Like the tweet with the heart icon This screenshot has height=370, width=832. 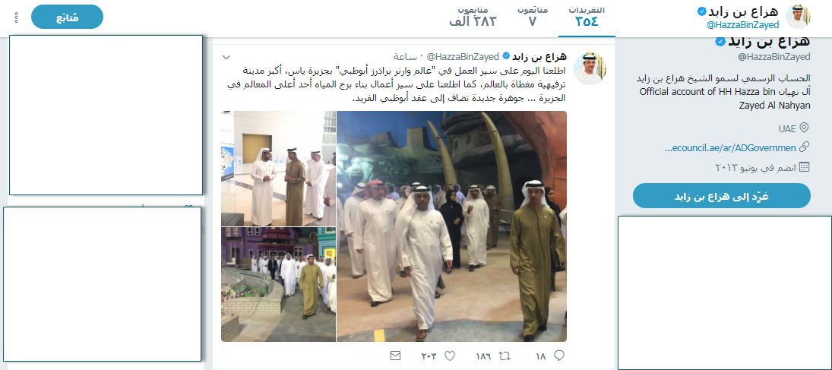tap(449, 356)
